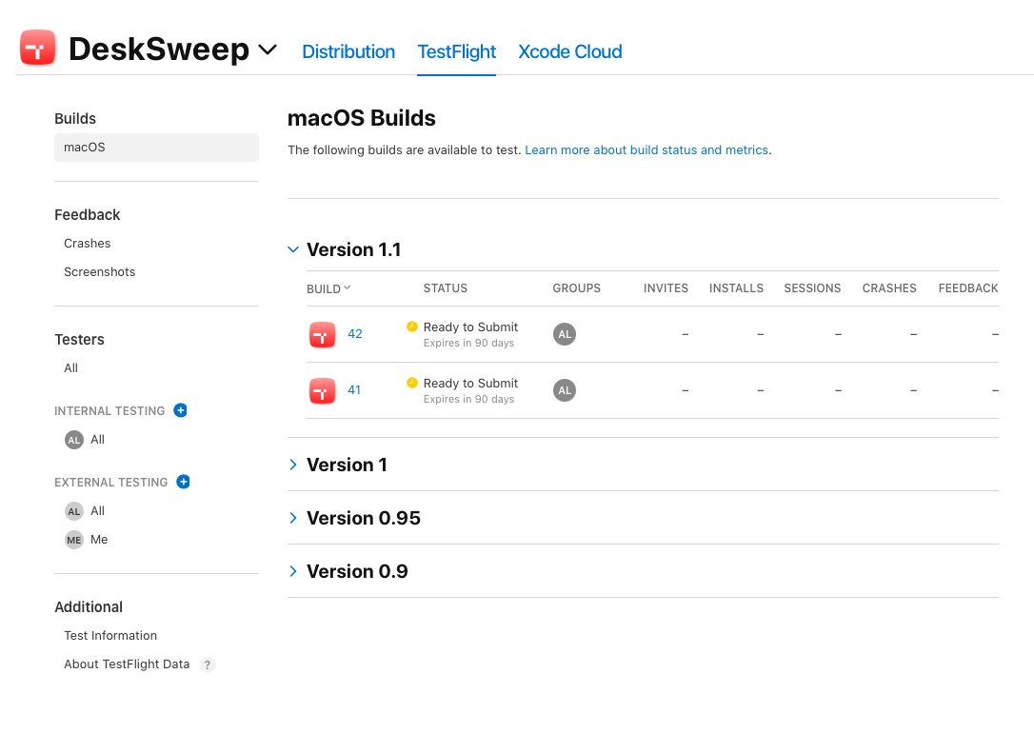Click the STATUS column header
The width and height of the screenshot is (1034, 753).
point(446,288)
